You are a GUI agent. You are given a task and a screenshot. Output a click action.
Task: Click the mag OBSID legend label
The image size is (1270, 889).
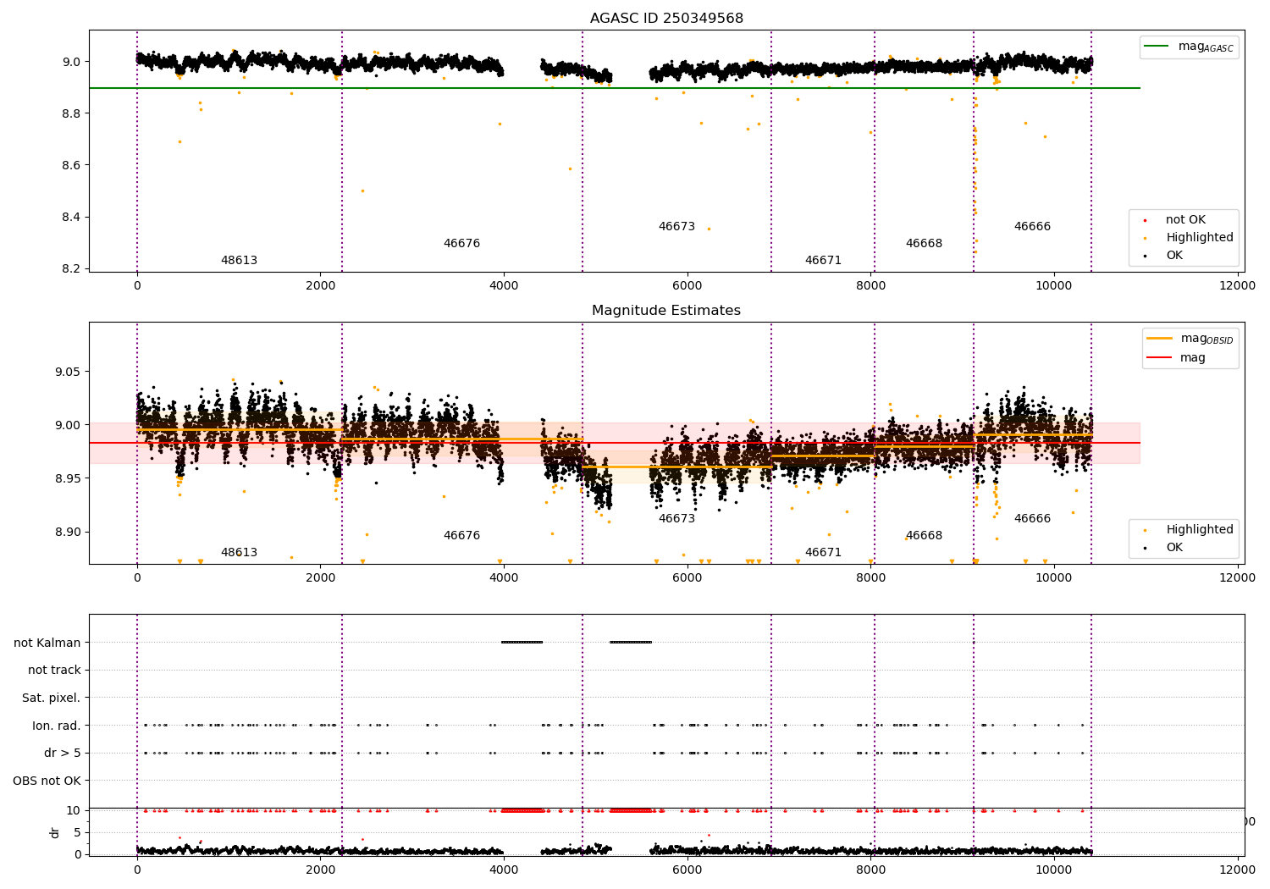[1207, 339]
